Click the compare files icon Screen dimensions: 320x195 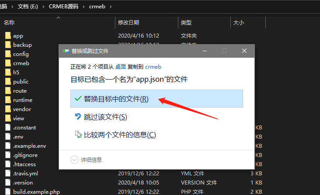[x=78, y=134]
